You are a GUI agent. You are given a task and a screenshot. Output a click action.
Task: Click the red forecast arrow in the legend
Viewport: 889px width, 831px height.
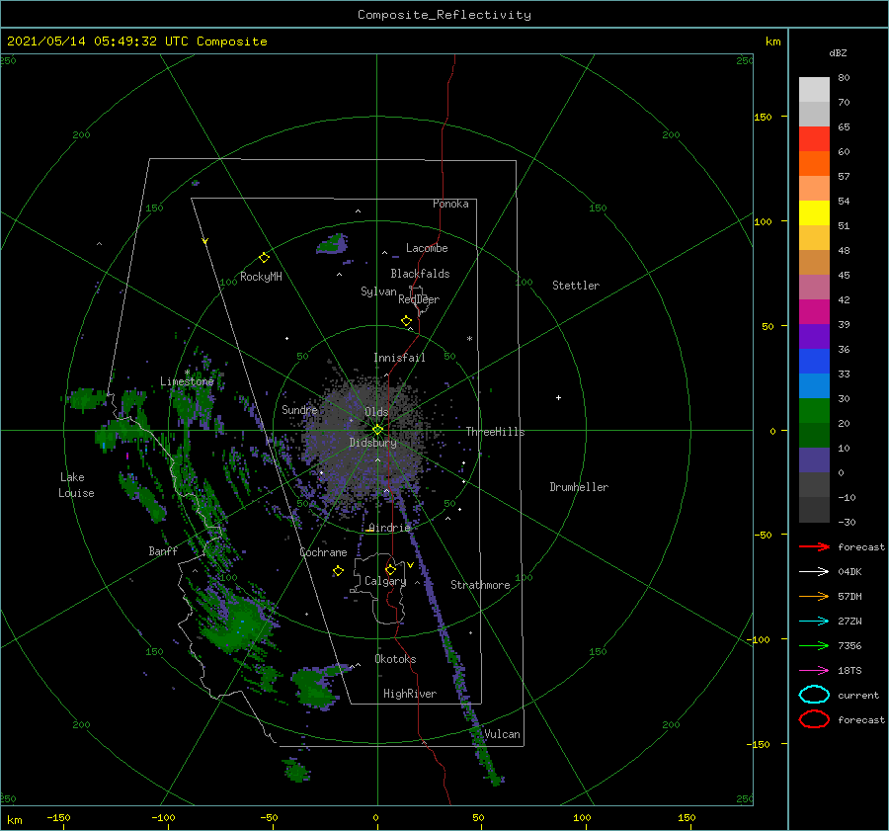pos(814,546)
